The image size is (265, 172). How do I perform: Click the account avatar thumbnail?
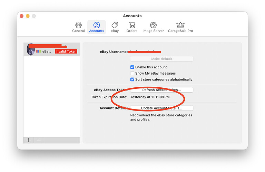point(31,49)
